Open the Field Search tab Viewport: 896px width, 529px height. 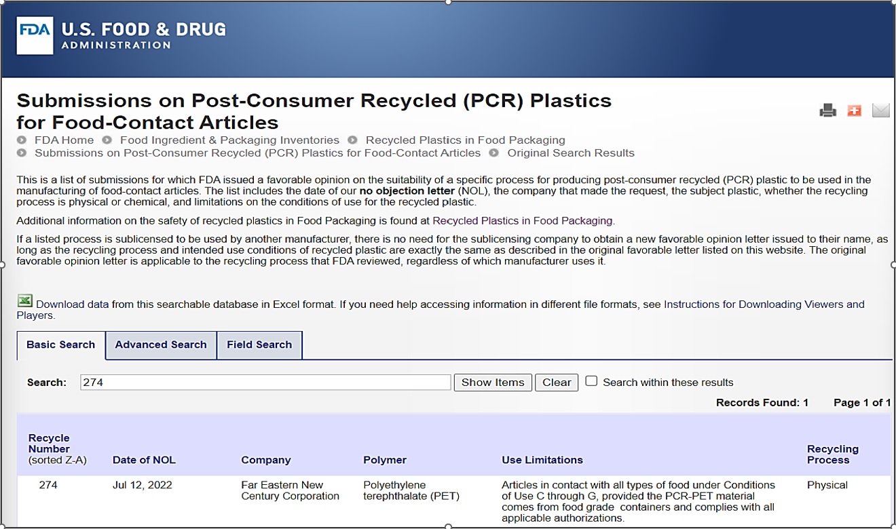click(259, 345)
